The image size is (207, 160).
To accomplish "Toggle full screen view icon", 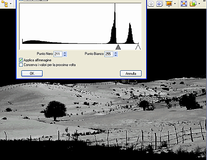I will tap(184, 4).
